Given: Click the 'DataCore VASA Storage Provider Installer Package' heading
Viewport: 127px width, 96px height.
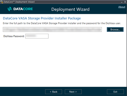Looking at the screenshot, I should (42, 18).
